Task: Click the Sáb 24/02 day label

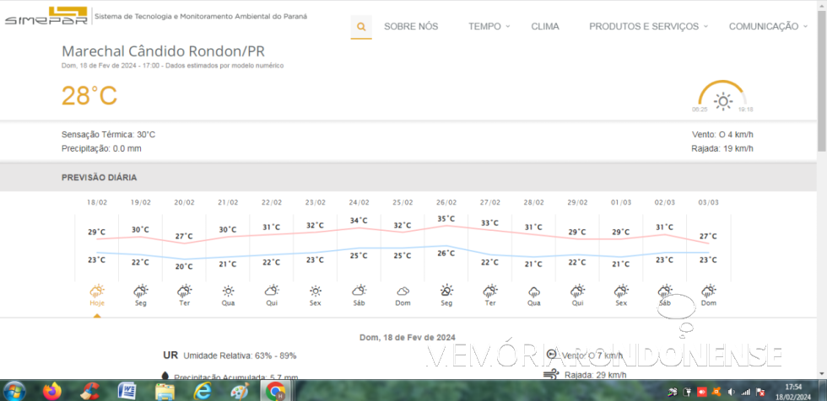Action: point(359,303)
